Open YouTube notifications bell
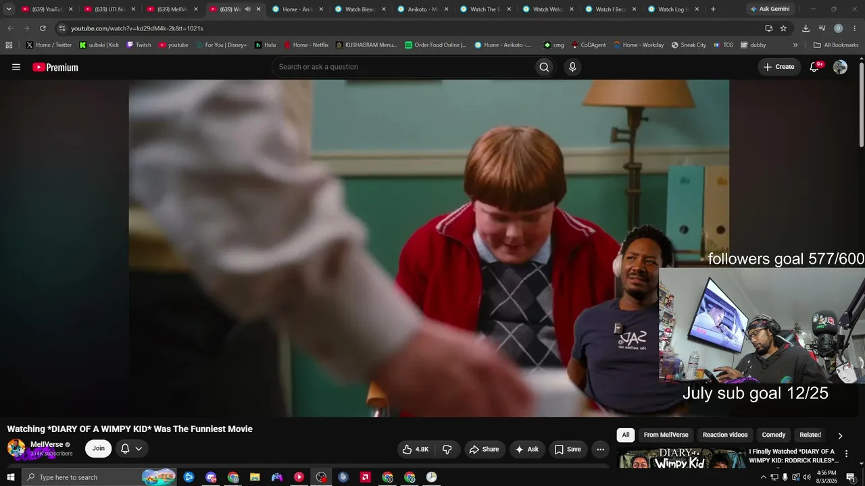Image resolution: width=865 pixels, height=486 pixels. (x=815, y=67)
